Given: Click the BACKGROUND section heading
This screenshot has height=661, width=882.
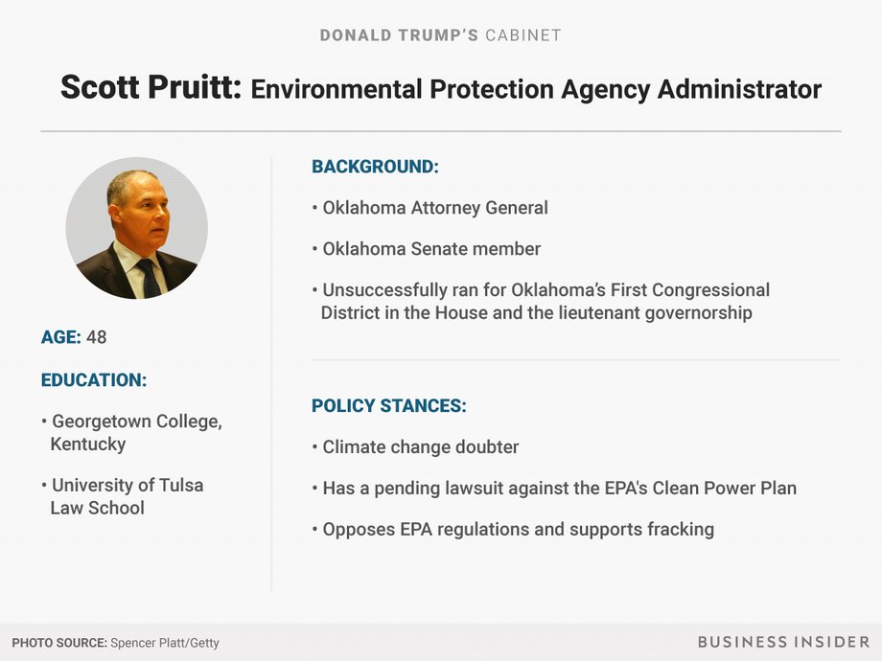Looking at the screenshot, I should click(x=375, y=167).
